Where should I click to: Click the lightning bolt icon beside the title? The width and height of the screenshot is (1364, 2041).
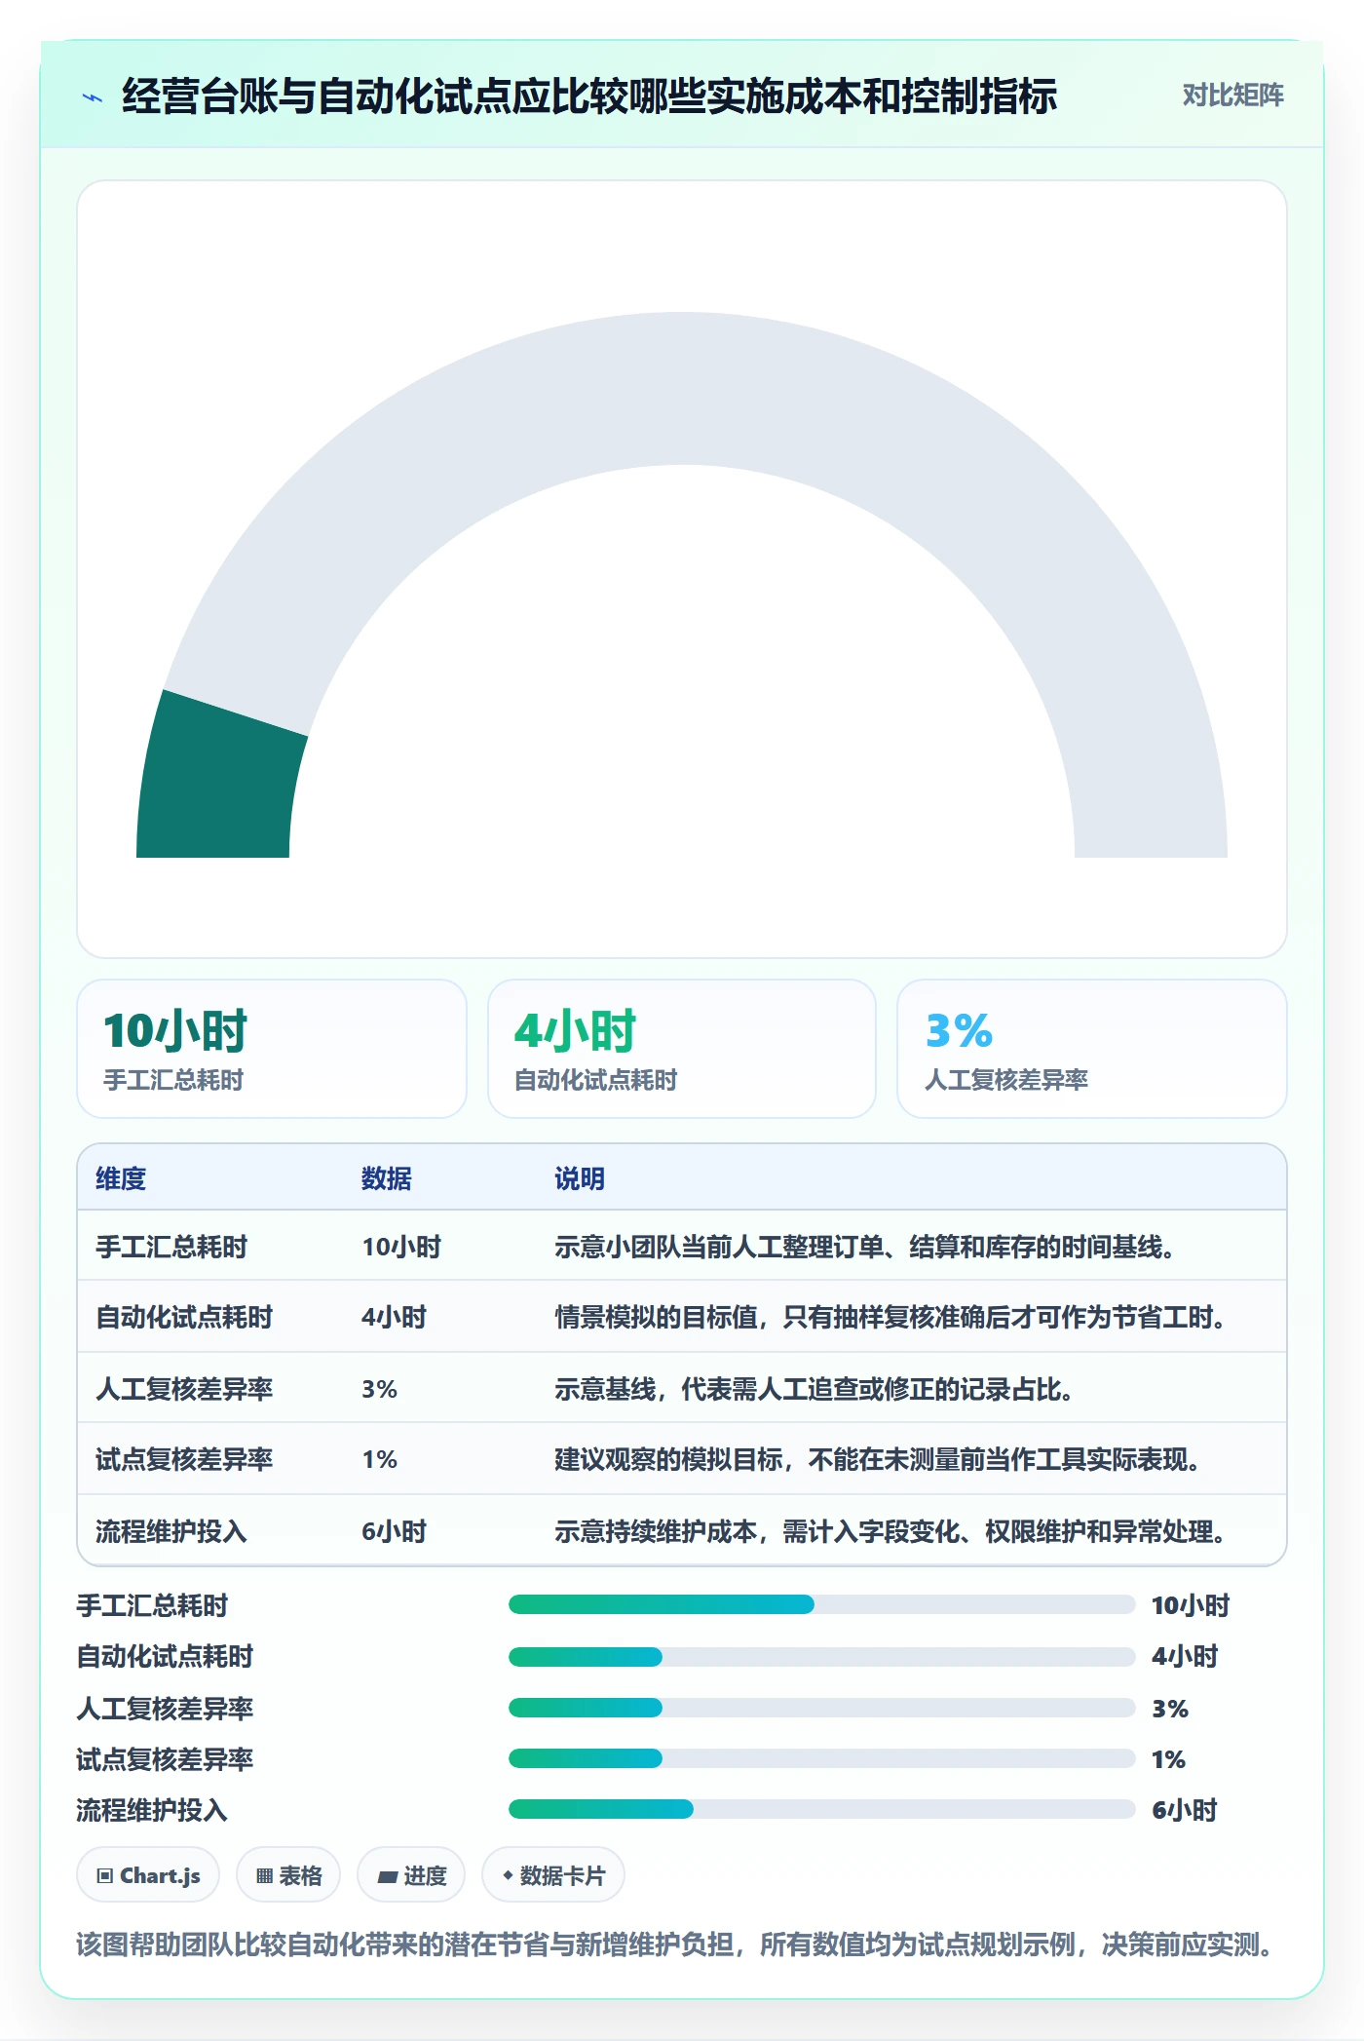tap(93, 97)
